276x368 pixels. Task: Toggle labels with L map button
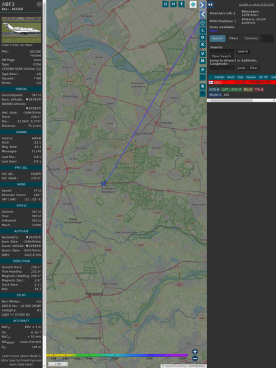point(202,31)
